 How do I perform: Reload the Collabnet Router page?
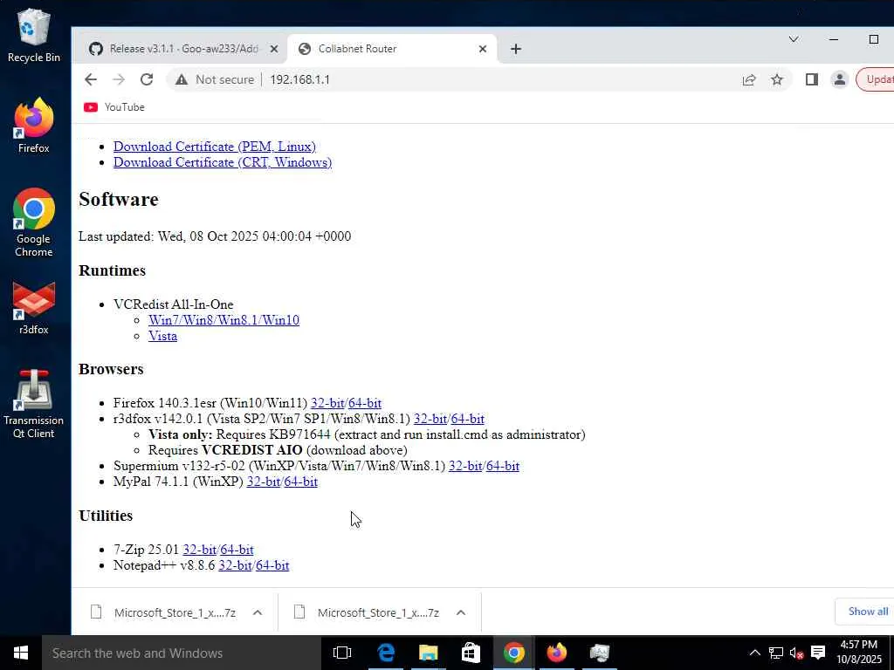coord(147,79)
